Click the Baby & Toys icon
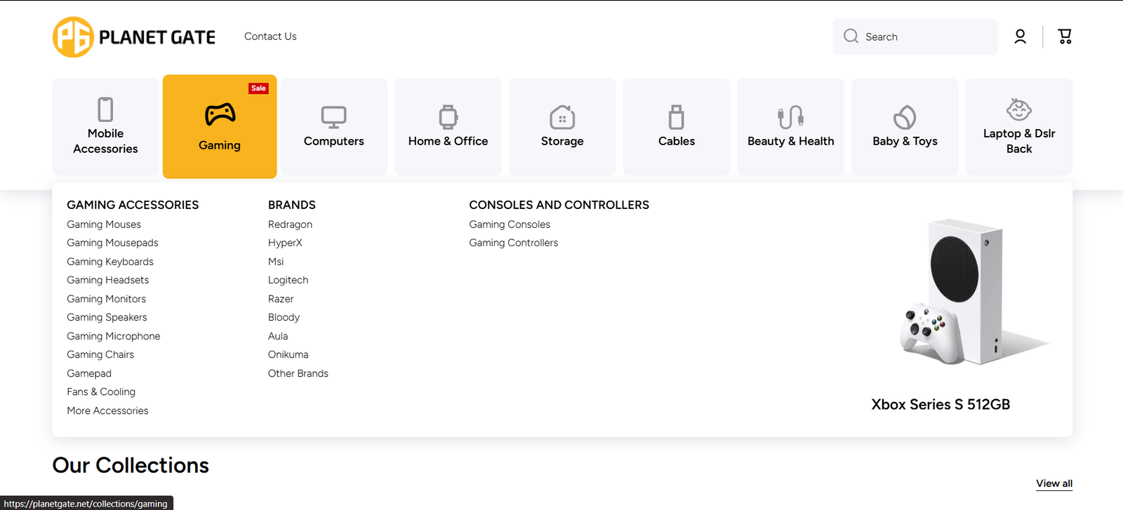 pyautogui.click(x=905, y=117)
